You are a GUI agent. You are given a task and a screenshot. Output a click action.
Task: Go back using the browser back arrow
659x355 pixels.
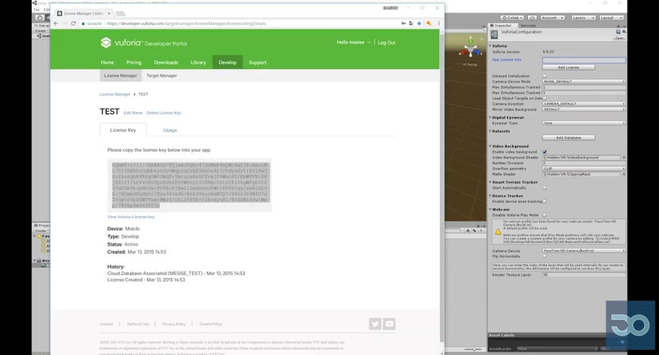(x=56, y=24)
